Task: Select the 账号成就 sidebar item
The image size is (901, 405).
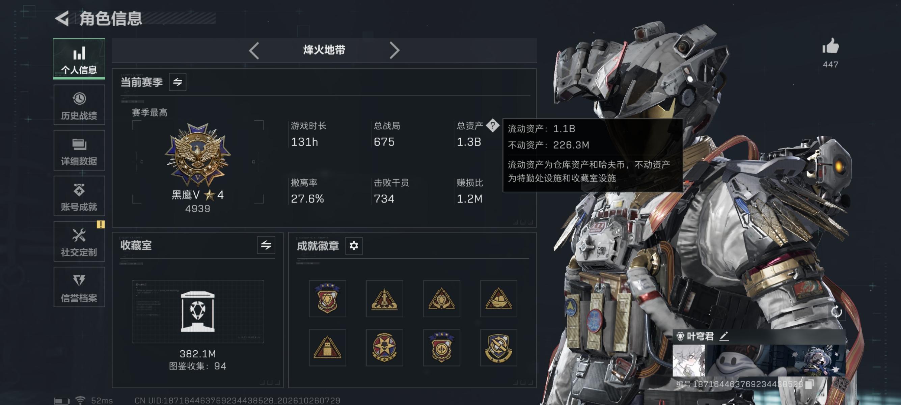Action: point(79,196)
